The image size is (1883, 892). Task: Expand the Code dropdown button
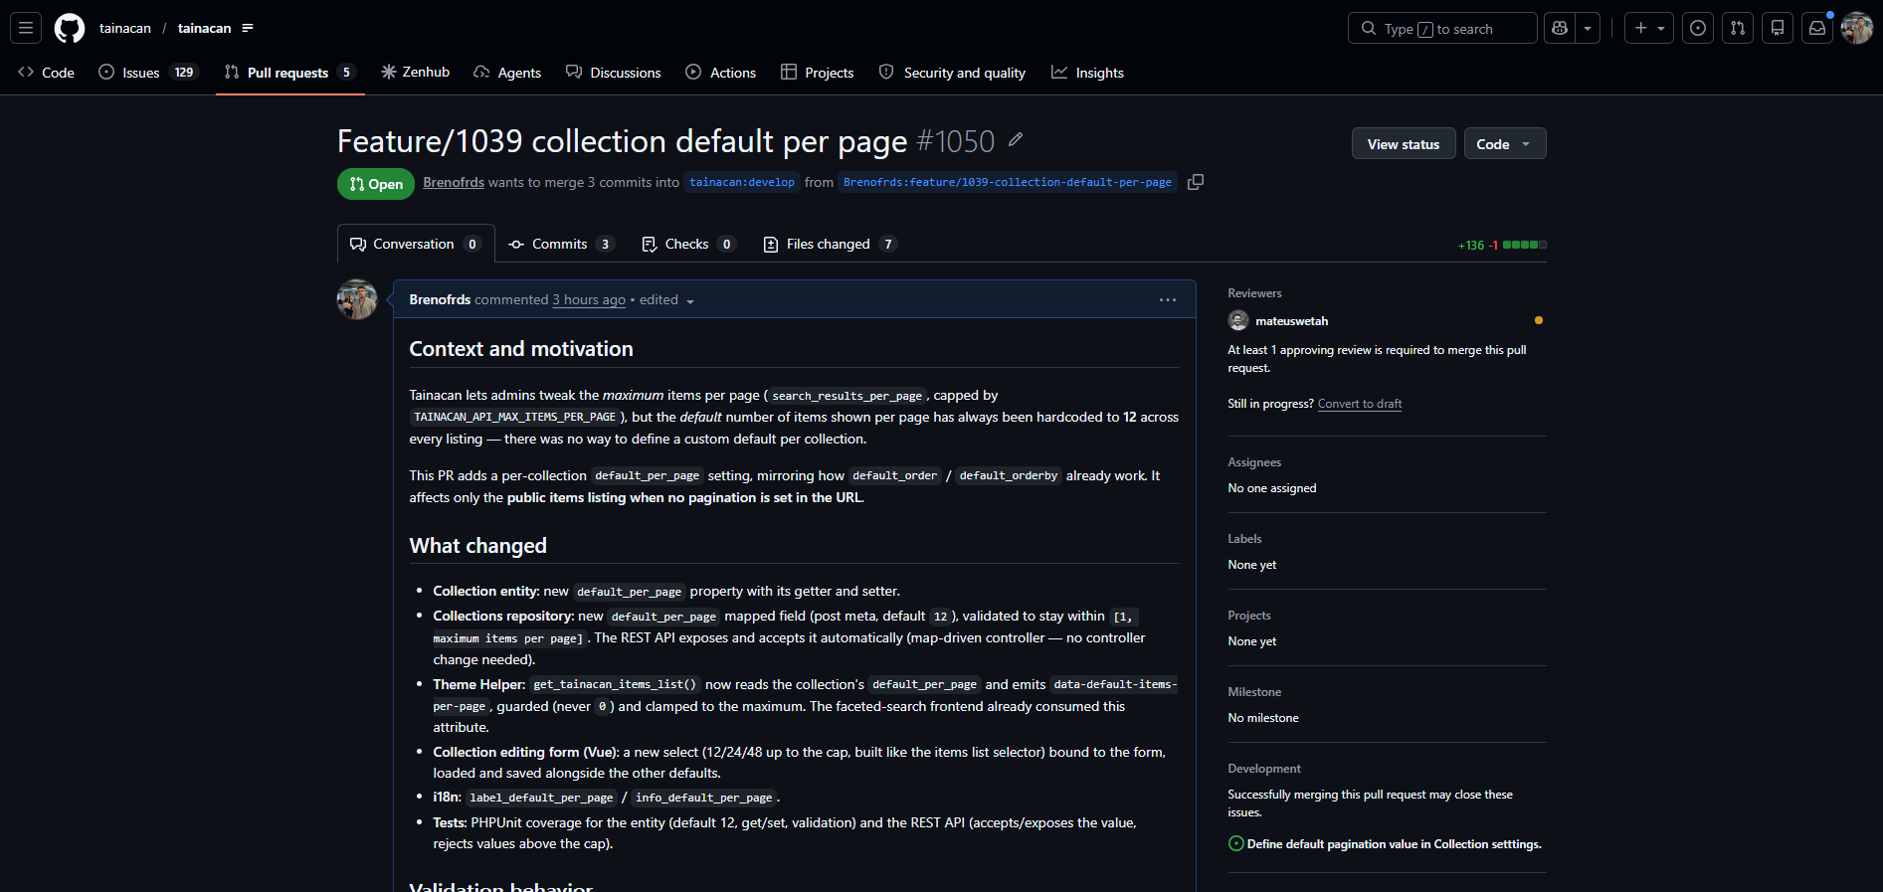[x=1505, y=144]
